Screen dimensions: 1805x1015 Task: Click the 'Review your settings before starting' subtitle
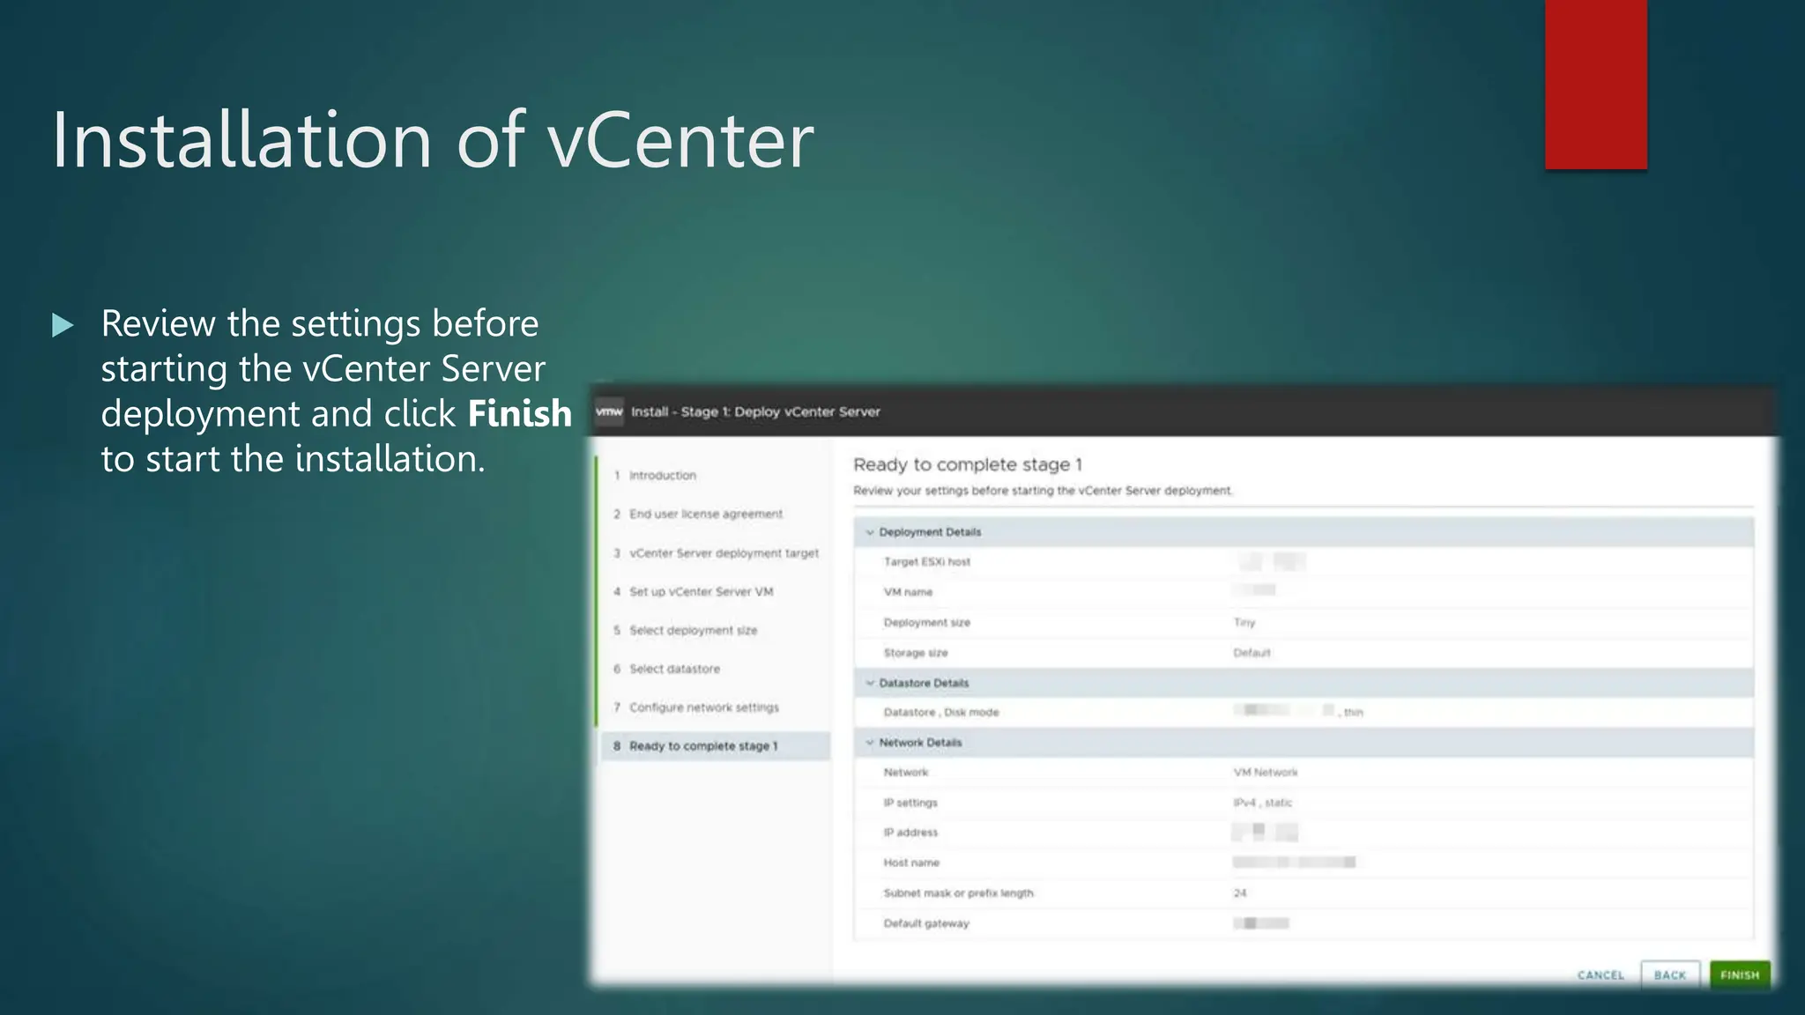1043,491
